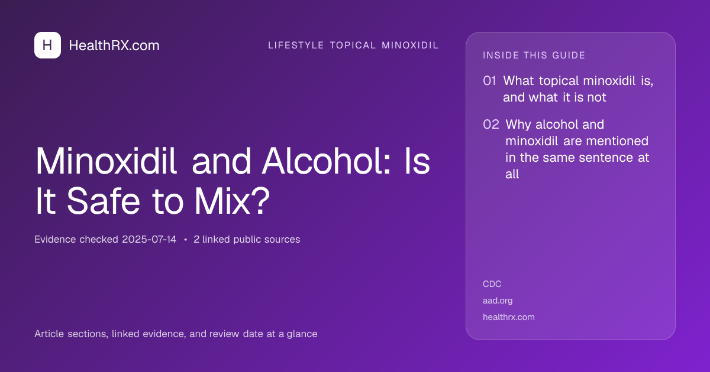Click the footer 'Article sections, linked evidence, and review date' text
Screen dimensions: 710x372
point(176,334)
